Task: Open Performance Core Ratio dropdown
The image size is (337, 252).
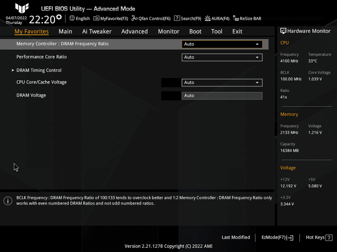Action: point(222,57)
